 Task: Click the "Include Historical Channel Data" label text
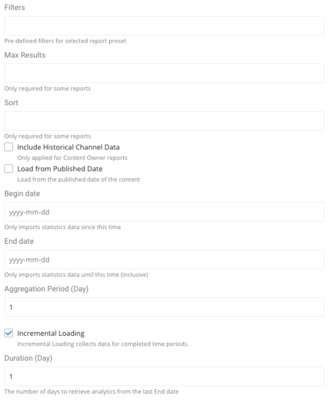coord(68,147)
